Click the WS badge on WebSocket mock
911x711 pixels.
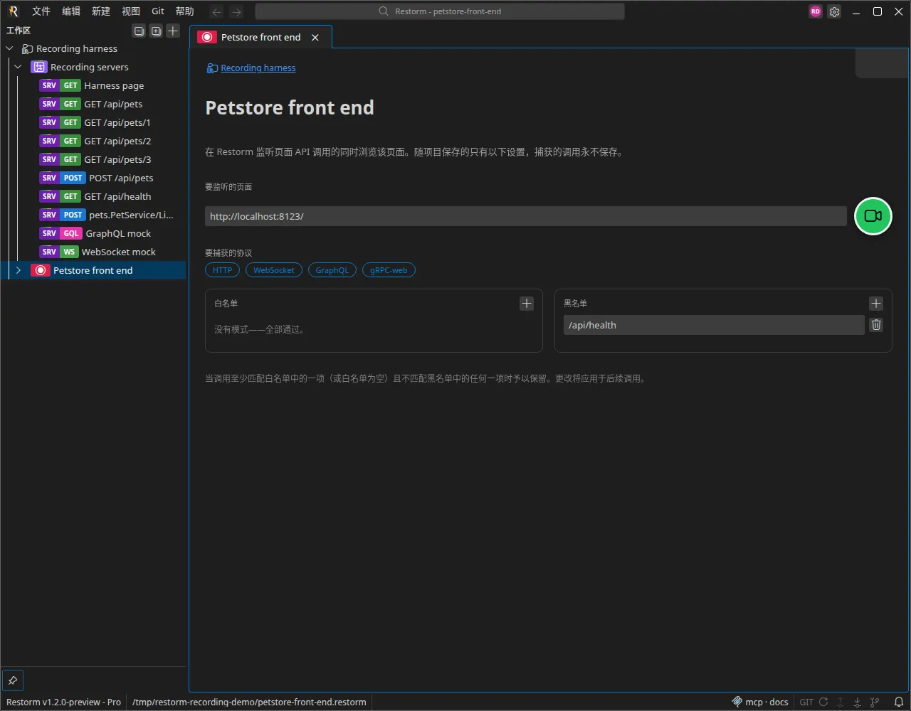(x=69, y=252)
